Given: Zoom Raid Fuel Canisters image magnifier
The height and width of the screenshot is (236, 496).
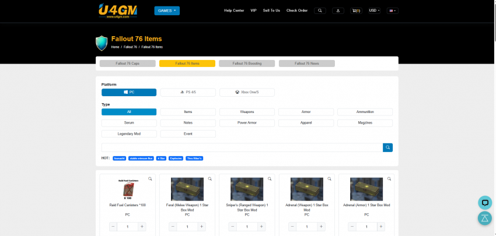Looking at the screenshot, I should point(150,179).
